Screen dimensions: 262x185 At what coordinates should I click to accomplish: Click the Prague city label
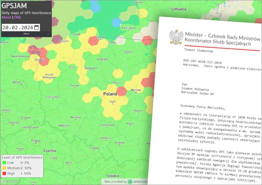[36, 141]
